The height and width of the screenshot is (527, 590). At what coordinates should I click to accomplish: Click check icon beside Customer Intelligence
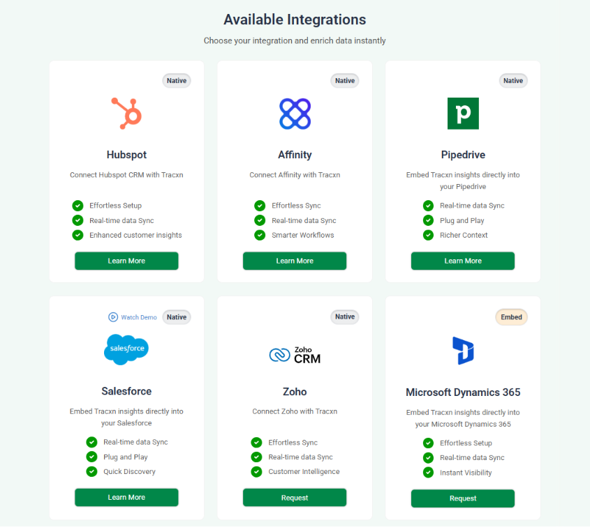click(x=257, y=472)
